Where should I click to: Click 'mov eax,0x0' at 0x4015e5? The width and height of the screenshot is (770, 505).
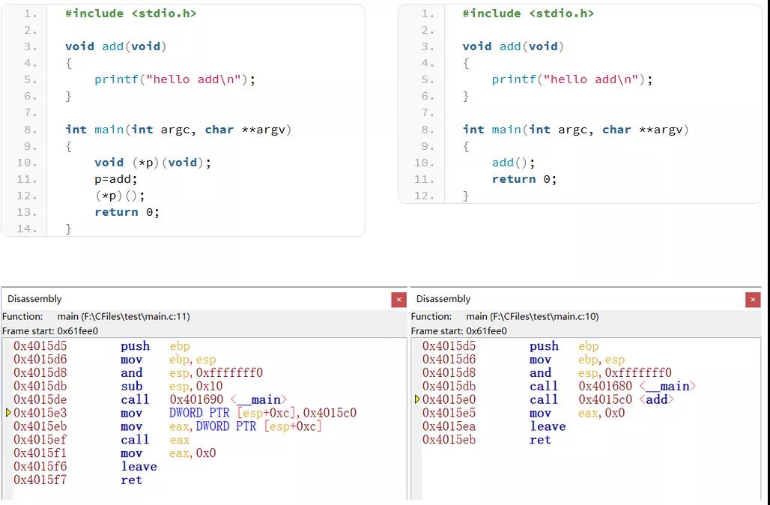pyautogui.click(x=577, y=413)
